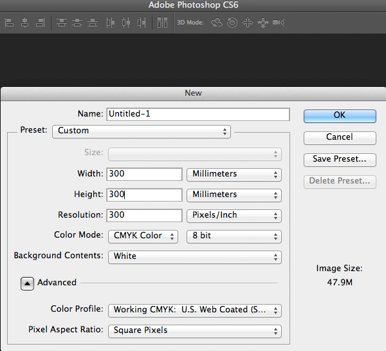Click the Cancel button
386x351 pixels.
[x=340, y=137]
